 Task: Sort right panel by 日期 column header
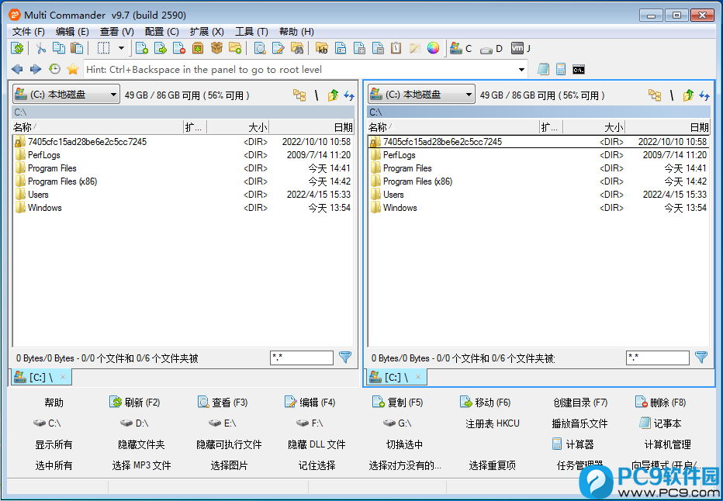[x=668, y=127]
